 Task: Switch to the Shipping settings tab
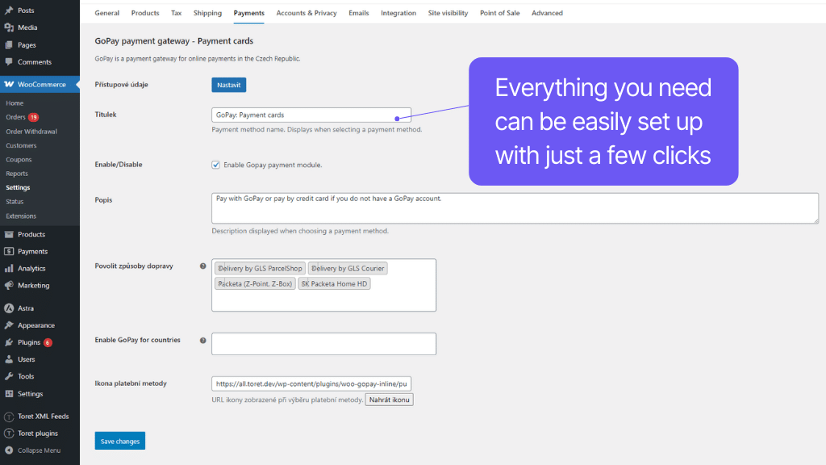pyautogui.click(x=207, y=13)
